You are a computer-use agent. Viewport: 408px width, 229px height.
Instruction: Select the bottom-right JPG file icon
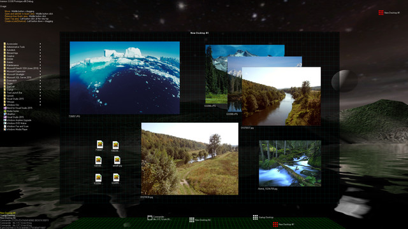(116, 177)
